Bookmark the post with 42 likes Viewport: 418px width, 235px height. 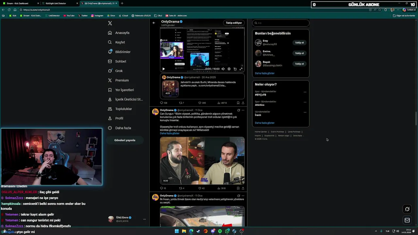pyautogui.click(x=238, y=188)
